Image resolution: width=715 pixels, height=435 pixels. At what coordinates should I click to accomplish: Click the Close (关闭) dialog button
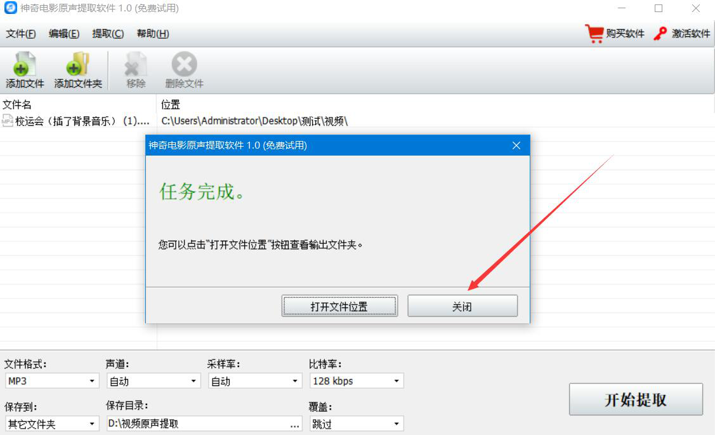click(x=462, y=306)
